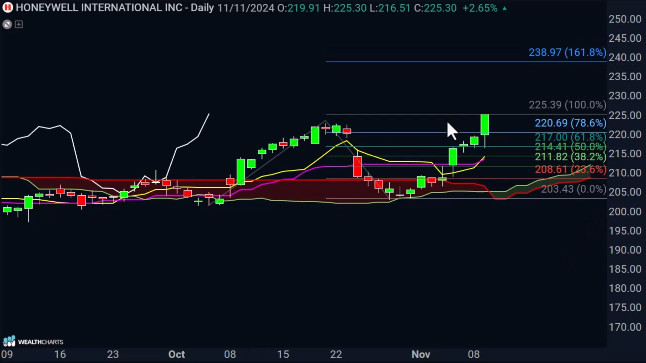Click the open value O:219.91

point(298,8)
